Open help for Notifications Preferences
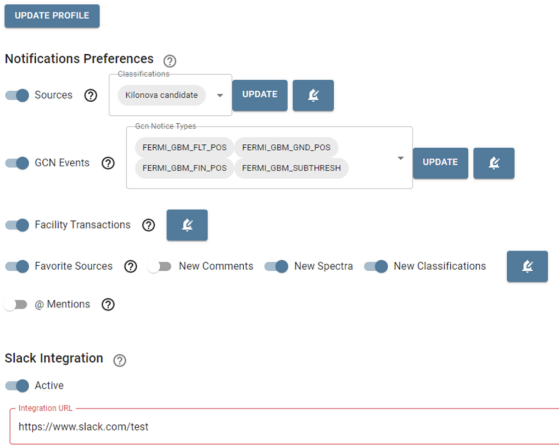The height and width of the screenshot is (446, 560). click(170, 61)
